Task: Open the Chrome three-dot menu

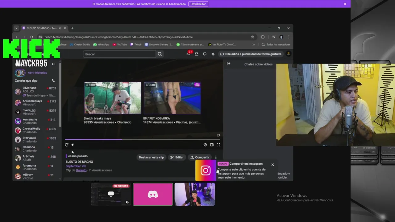Action: (289, 37)
